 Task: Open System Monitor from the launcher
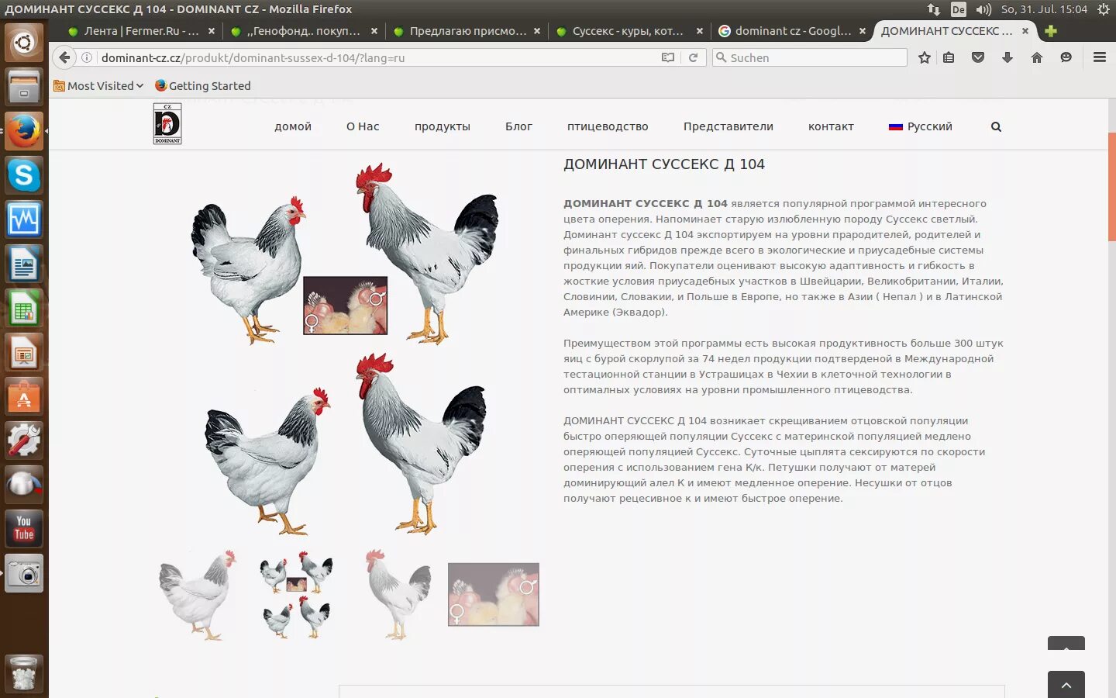24,220
